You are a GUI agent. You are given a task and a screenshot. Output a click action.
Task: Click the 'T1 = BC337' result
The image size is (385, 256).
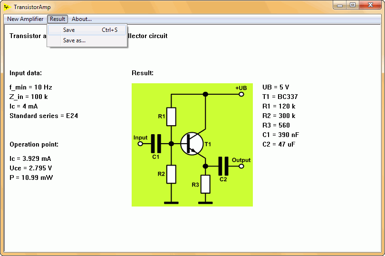tap(280, 97)
